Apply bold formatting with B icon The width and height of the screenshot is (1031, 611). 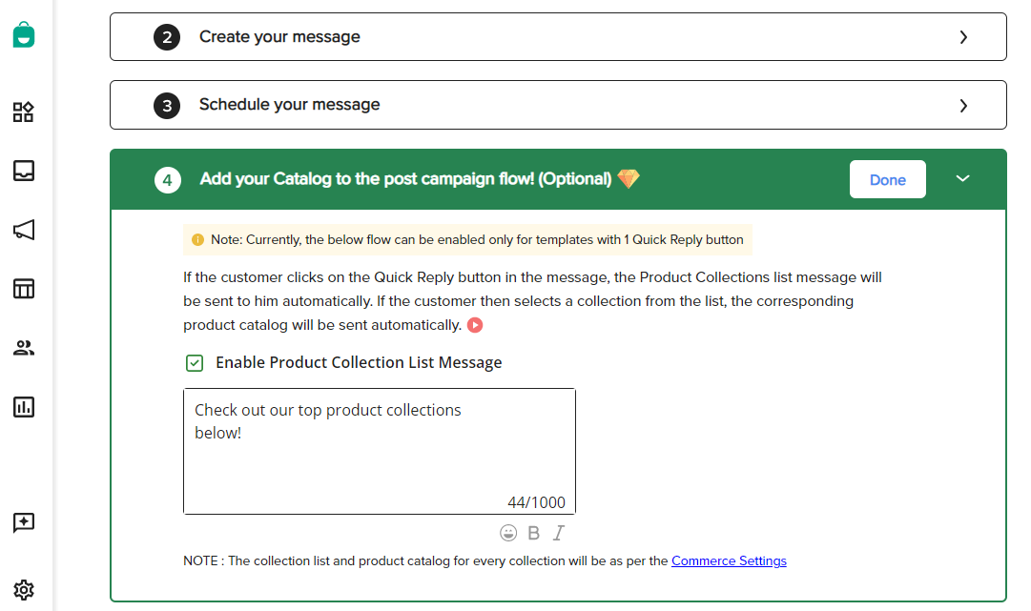[x=534, y=533]
